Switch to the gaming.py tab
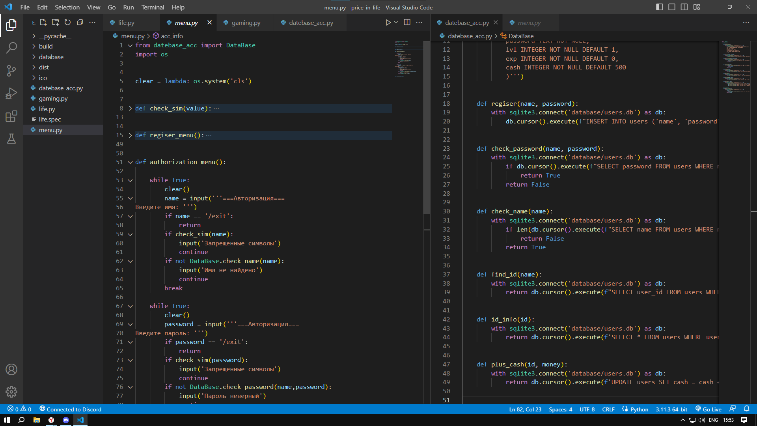This screenshot has height=426, width=757. pyautogui.click(x=246, y=22)
